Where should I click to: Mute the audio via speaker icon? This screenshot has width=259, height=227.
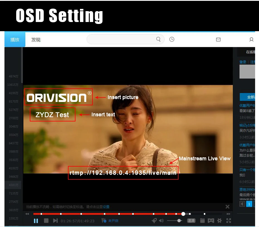coord(161,221)
